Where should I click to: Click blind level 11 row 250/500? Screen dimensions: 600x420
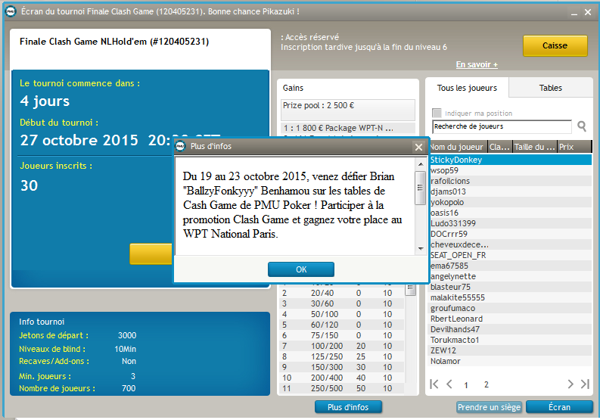coord(342,388)
